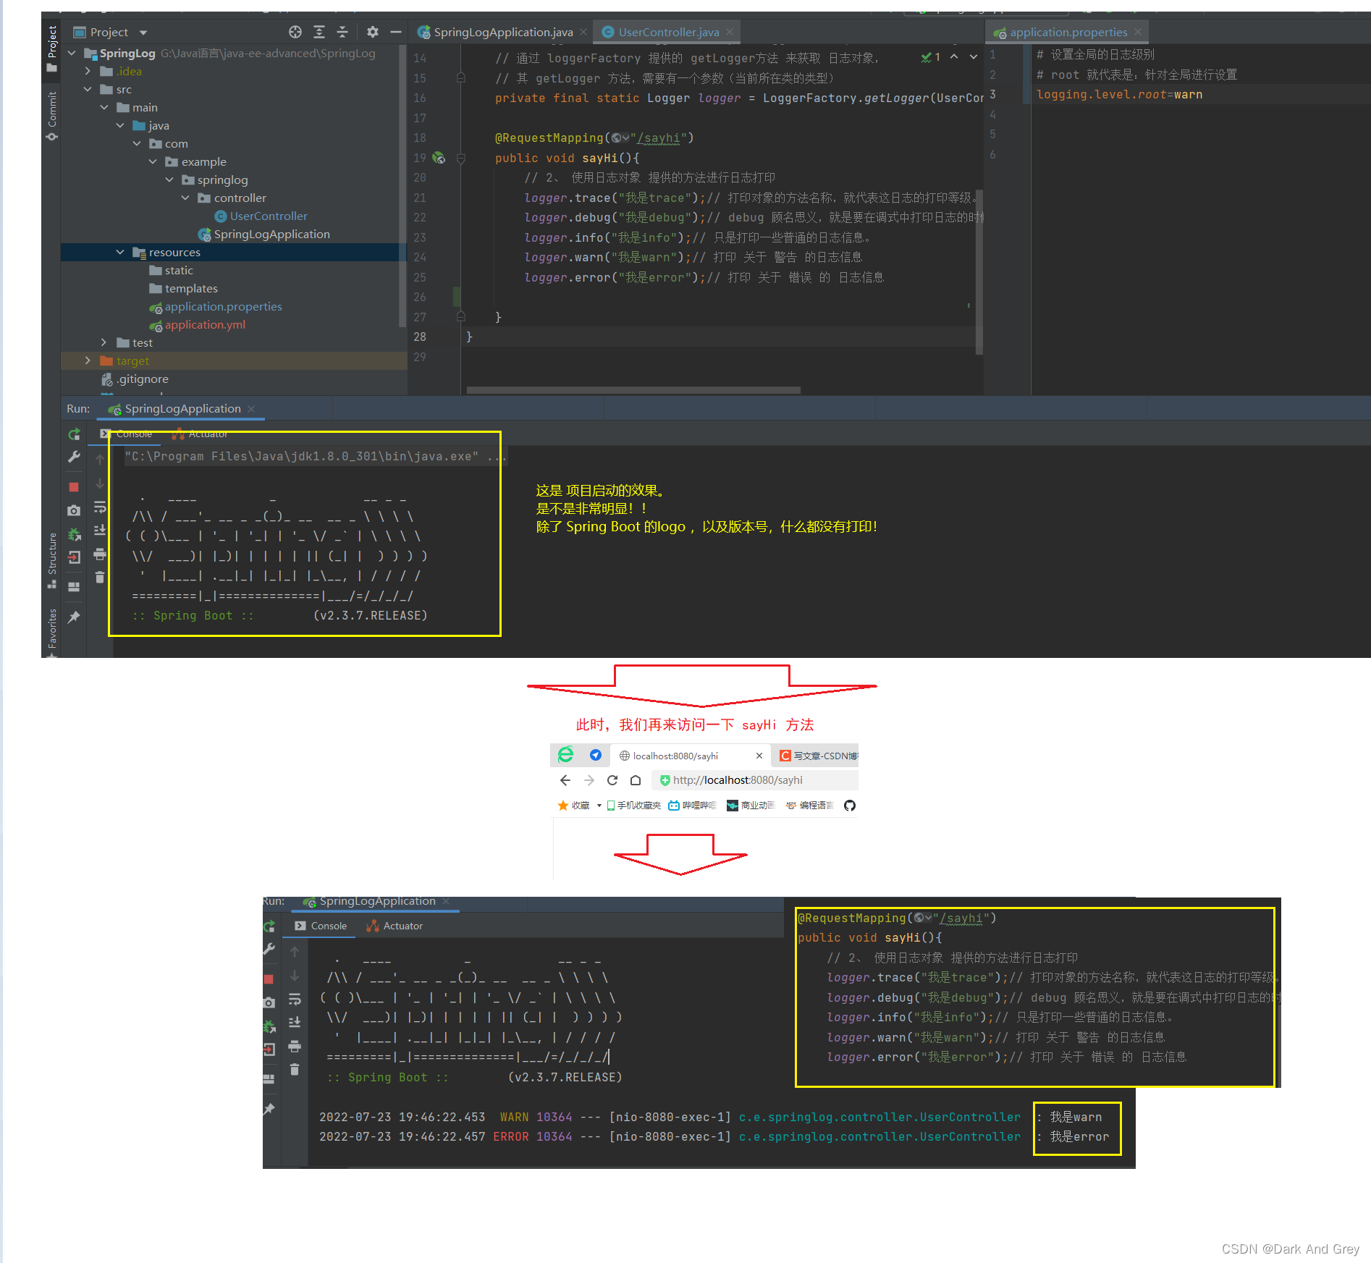Image resolution: width=1371 pixels, height=1263 pixels.
Task: Click the fold marker at line 27
Action: point(460,316)
